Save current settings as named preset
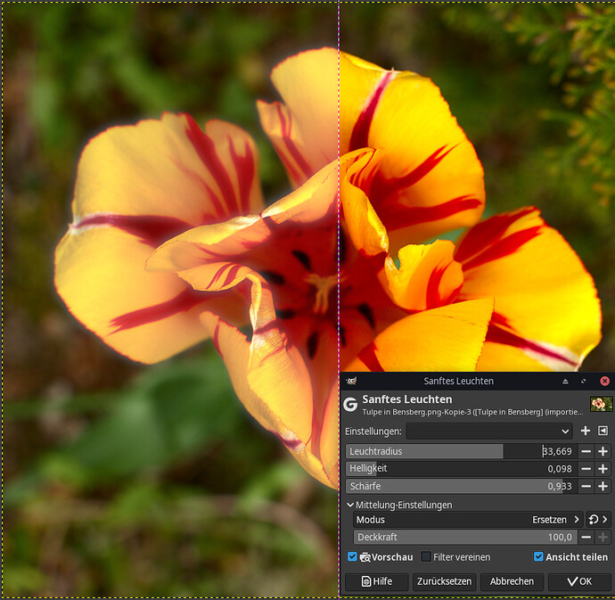615x600 pixels. [x=586, y=432]
